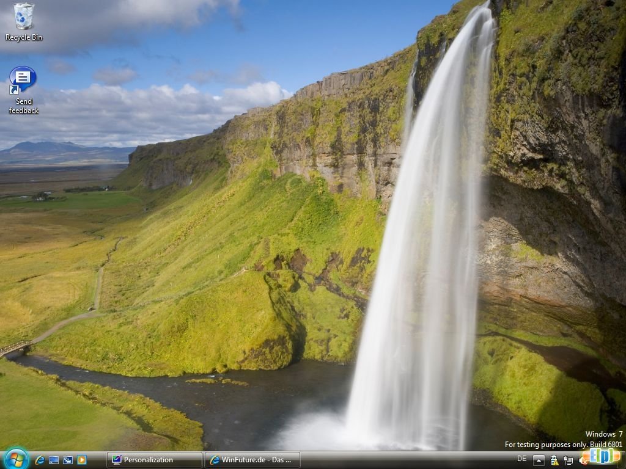Image resolution: width=626 pixels, height=469 pixels.
Task: Select the Recycle Bin desktop icon
Action: (x=24, y=16)
